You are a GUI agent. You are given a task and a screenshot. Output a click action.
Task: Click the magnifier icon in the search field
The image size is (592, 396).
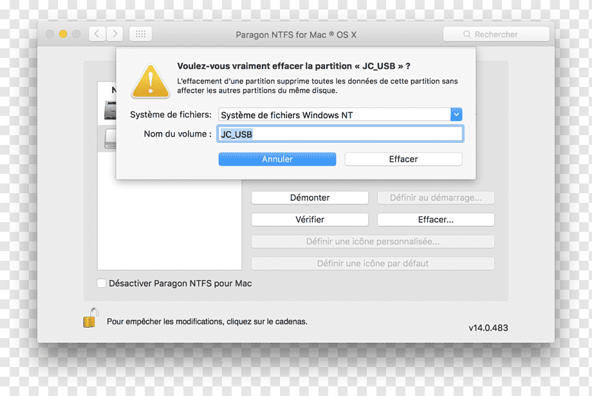pyautogui.click(x=467, y=34)
